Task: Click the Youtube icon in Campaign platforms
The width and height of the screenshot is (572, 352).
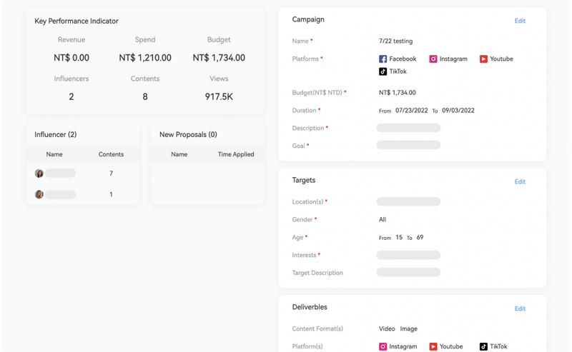Action: (x=483, y=59)
